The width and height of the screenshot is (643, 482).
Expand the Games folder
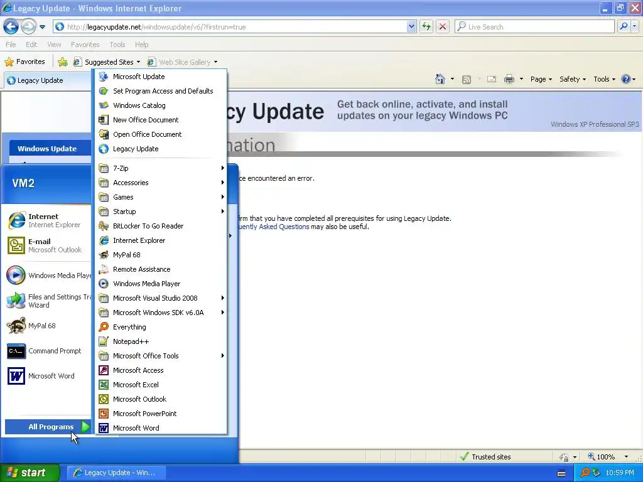(161, 197)
